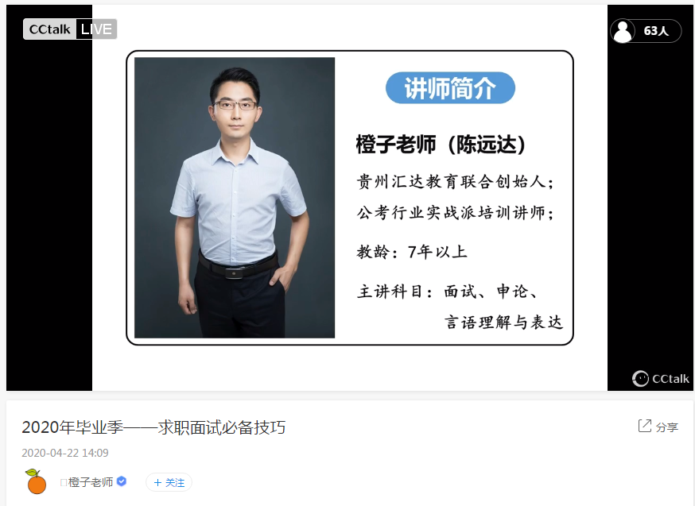Open the 橙子老师 profile name link

click(91, 482)
